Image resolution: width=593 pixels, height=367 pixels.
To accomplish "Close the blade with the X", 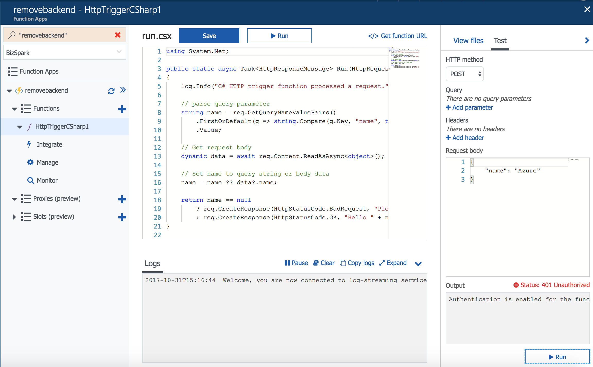I will click(587, 10).
